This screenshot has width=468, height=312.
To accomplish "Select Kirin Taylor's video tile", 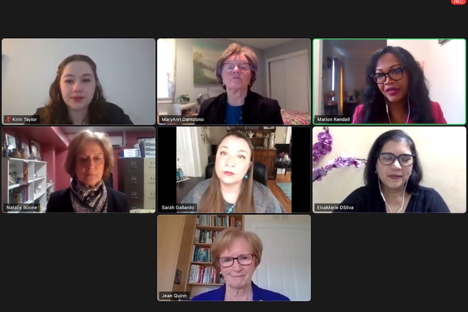I will [79, 81].
